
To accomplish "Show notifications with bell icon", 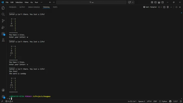I will [x=181, y=101].
